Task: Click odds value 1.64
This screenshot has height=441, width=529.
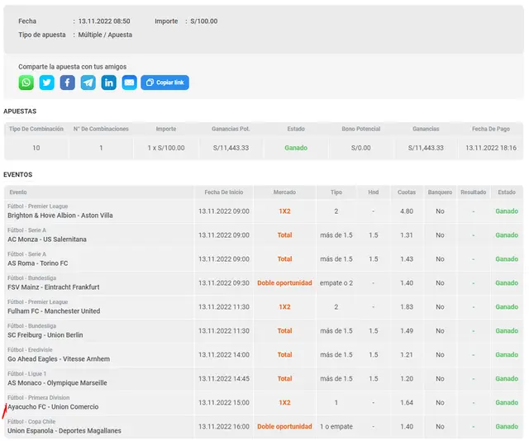Action: (x=407, y=403)
